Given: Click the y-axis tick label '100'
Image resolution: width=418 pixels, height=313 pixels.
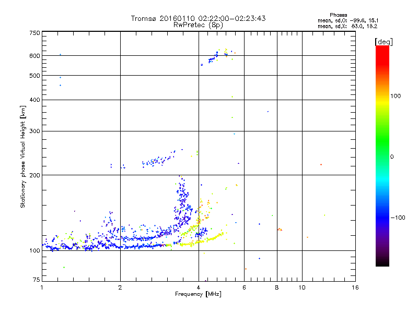Looking at the screenshot, I should click(34, 250).
